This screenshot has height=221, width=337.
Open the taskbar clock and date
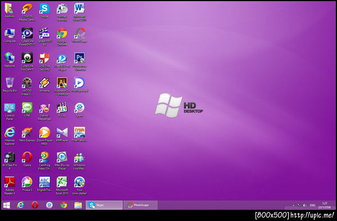pyautogui.click(x=325, y=205)
